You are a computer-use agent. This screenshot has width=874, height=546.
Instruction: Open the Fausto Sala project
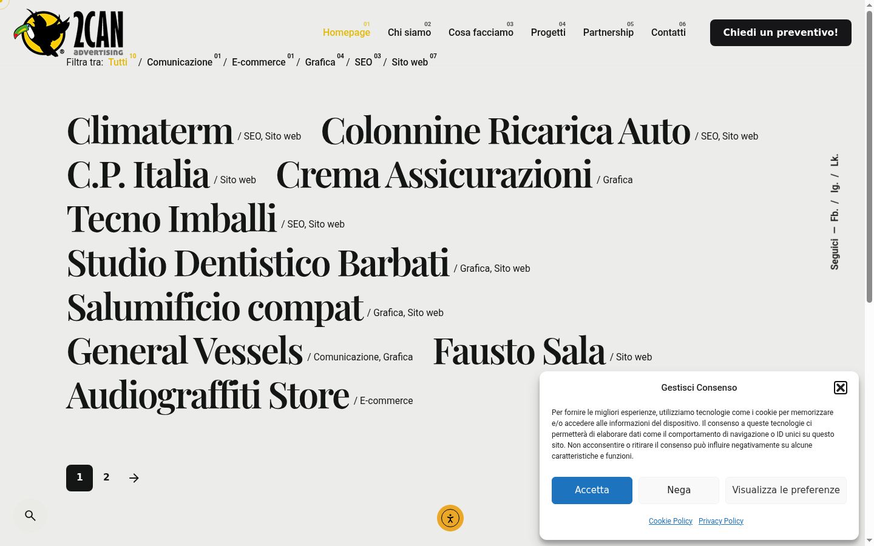tap(519, 351)
